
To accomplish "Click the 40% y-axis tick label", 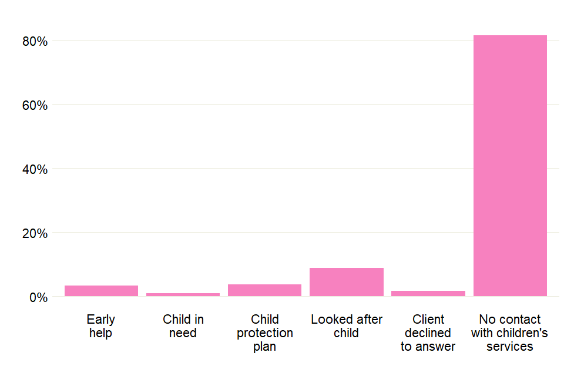I will [32, 169].
